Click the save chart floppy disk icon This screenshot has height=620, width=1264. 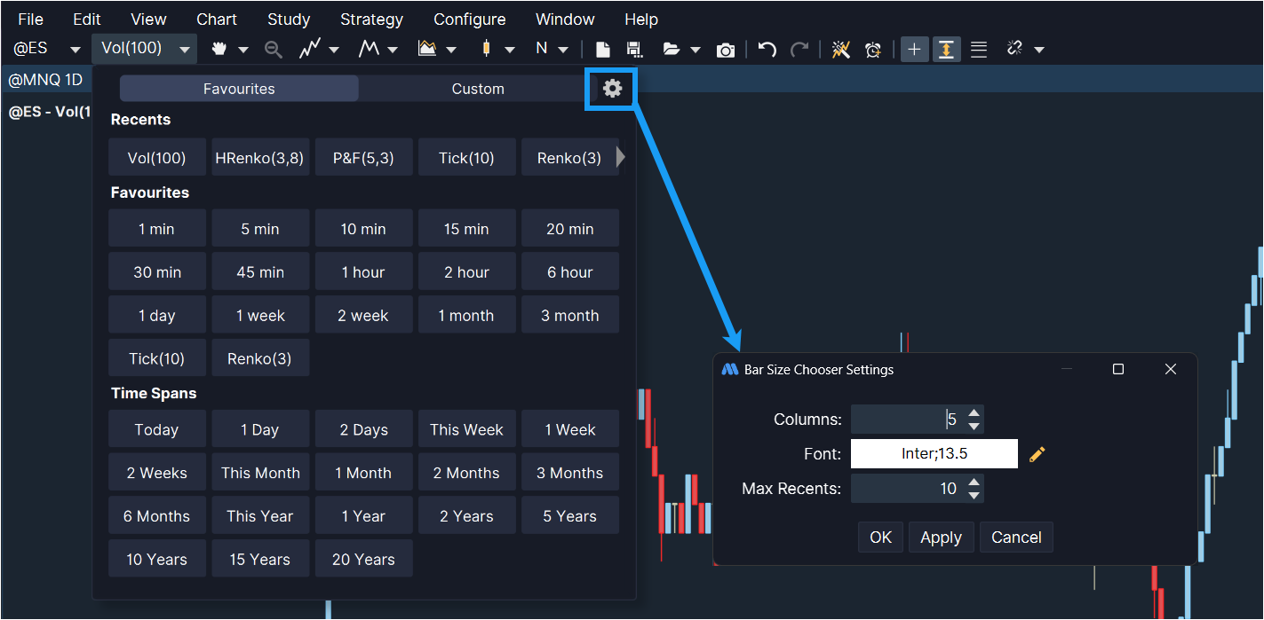[633, 50]
